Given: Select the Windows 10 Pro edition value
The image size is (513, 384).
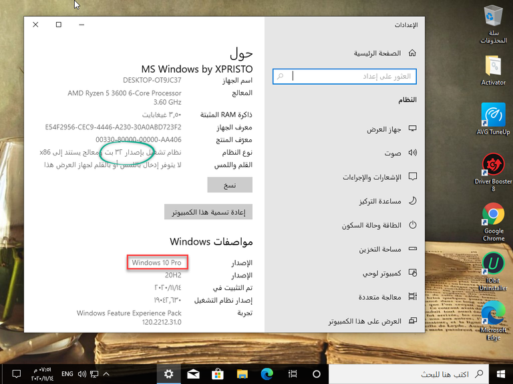Looking at the screenshot, I should click(x=156, y=263).
